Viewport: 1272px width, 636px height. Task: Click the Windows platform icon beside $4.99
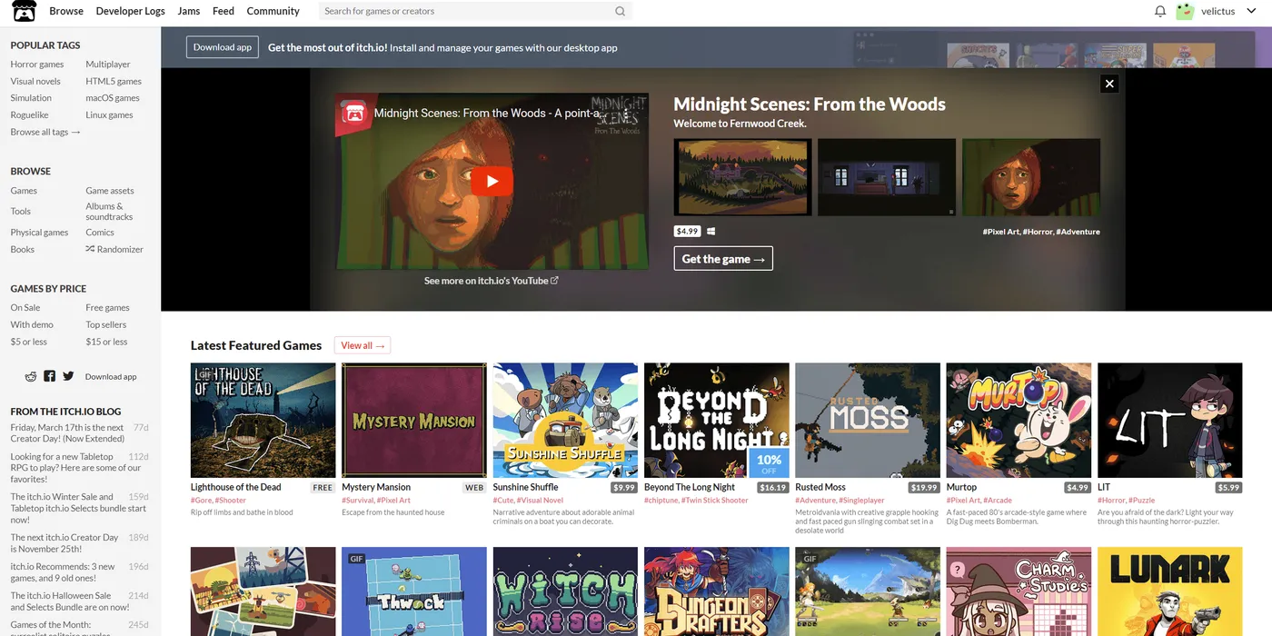click(x=711, y=231)
